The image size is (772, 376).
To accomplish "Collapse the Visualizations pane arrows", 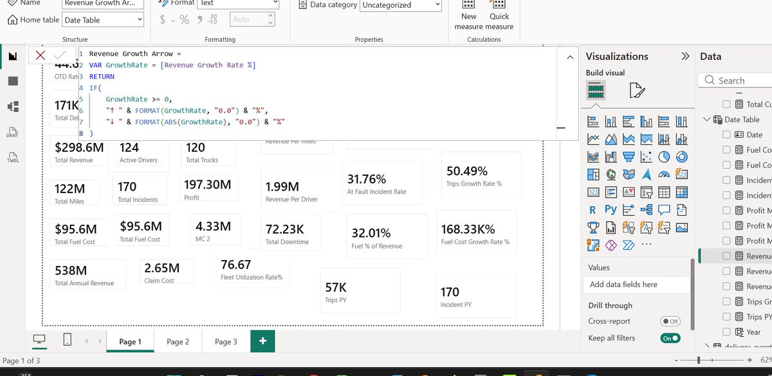I will 685,56.
